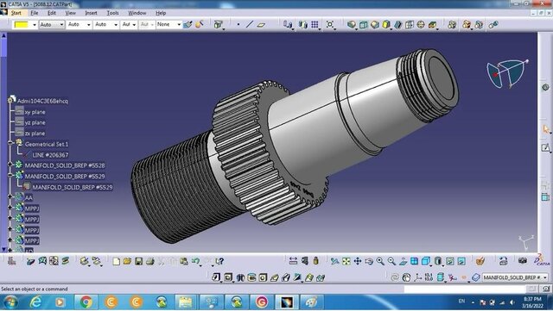
Task: Open the Help menu
Action: [161, 13]
